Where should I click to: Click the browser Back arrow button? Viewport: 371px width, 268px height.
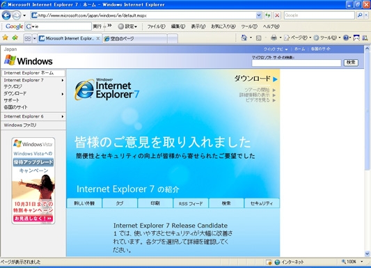coord(6,15)
